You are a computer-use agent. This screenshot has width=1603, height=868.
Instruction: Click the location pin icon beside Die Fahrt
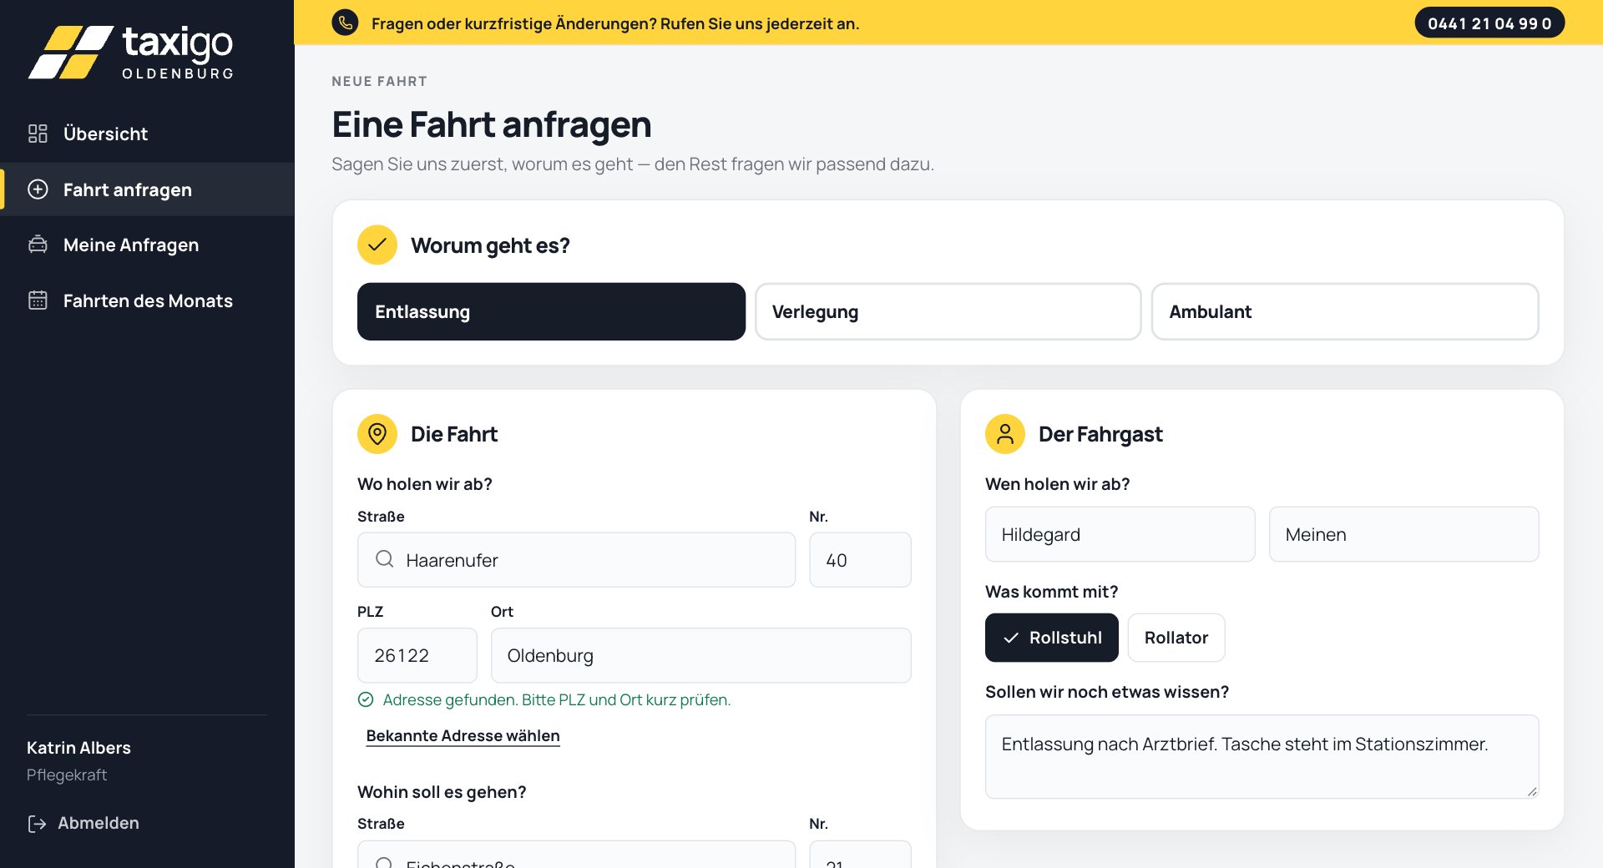[377, 434]
